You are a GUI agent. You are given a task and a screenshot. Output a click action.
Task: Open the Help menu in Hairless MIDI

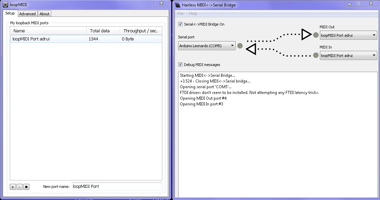point(193,13)
